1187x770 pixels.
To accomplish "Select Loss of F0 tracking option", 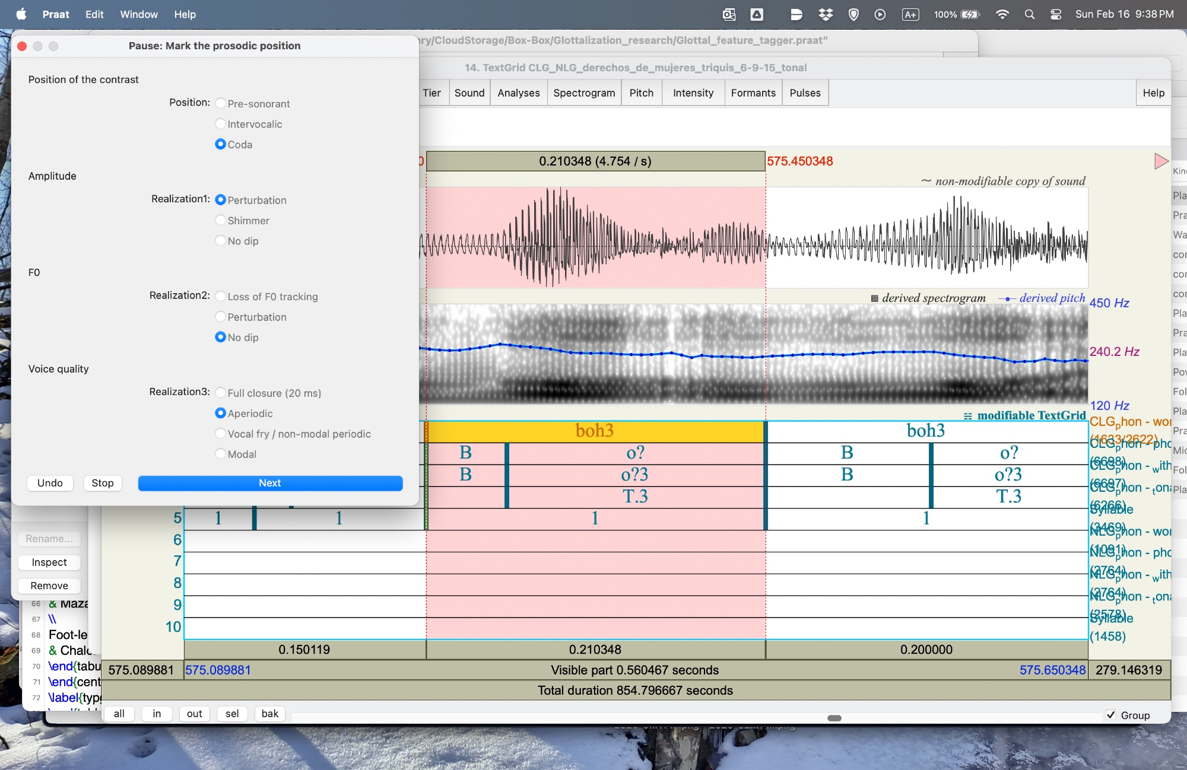I will (221, 296).
